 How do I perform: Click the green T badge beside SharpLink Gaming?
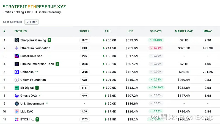click(x=49, y=40)
